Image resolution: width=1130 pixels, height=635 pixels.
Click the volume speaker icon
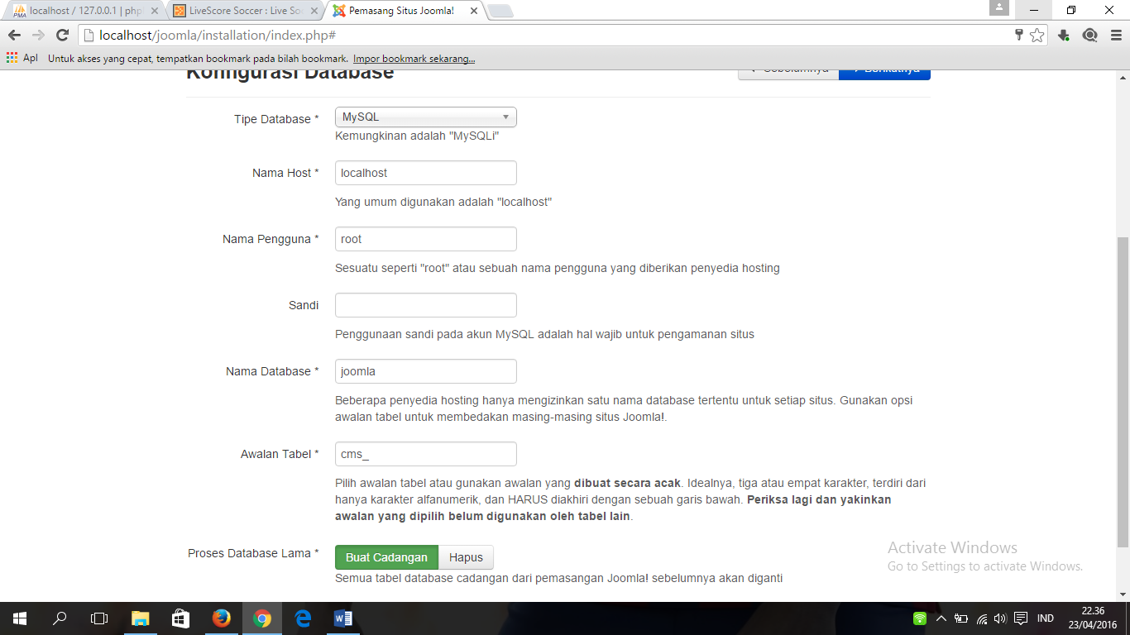click(x=1000, y=618)
